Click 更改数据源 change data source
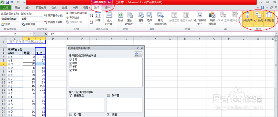 pos(130,19)
